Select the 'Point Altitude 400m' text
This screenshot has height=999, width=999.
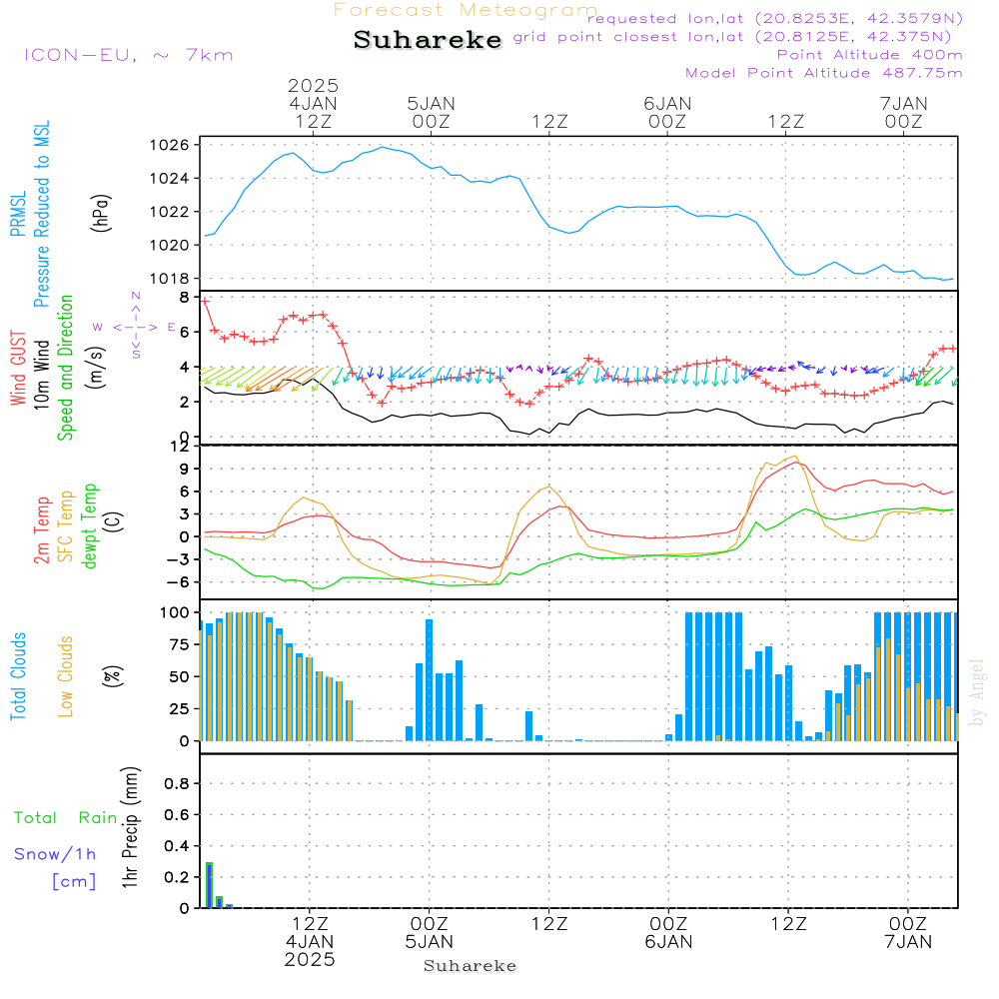tap(870, 55)
